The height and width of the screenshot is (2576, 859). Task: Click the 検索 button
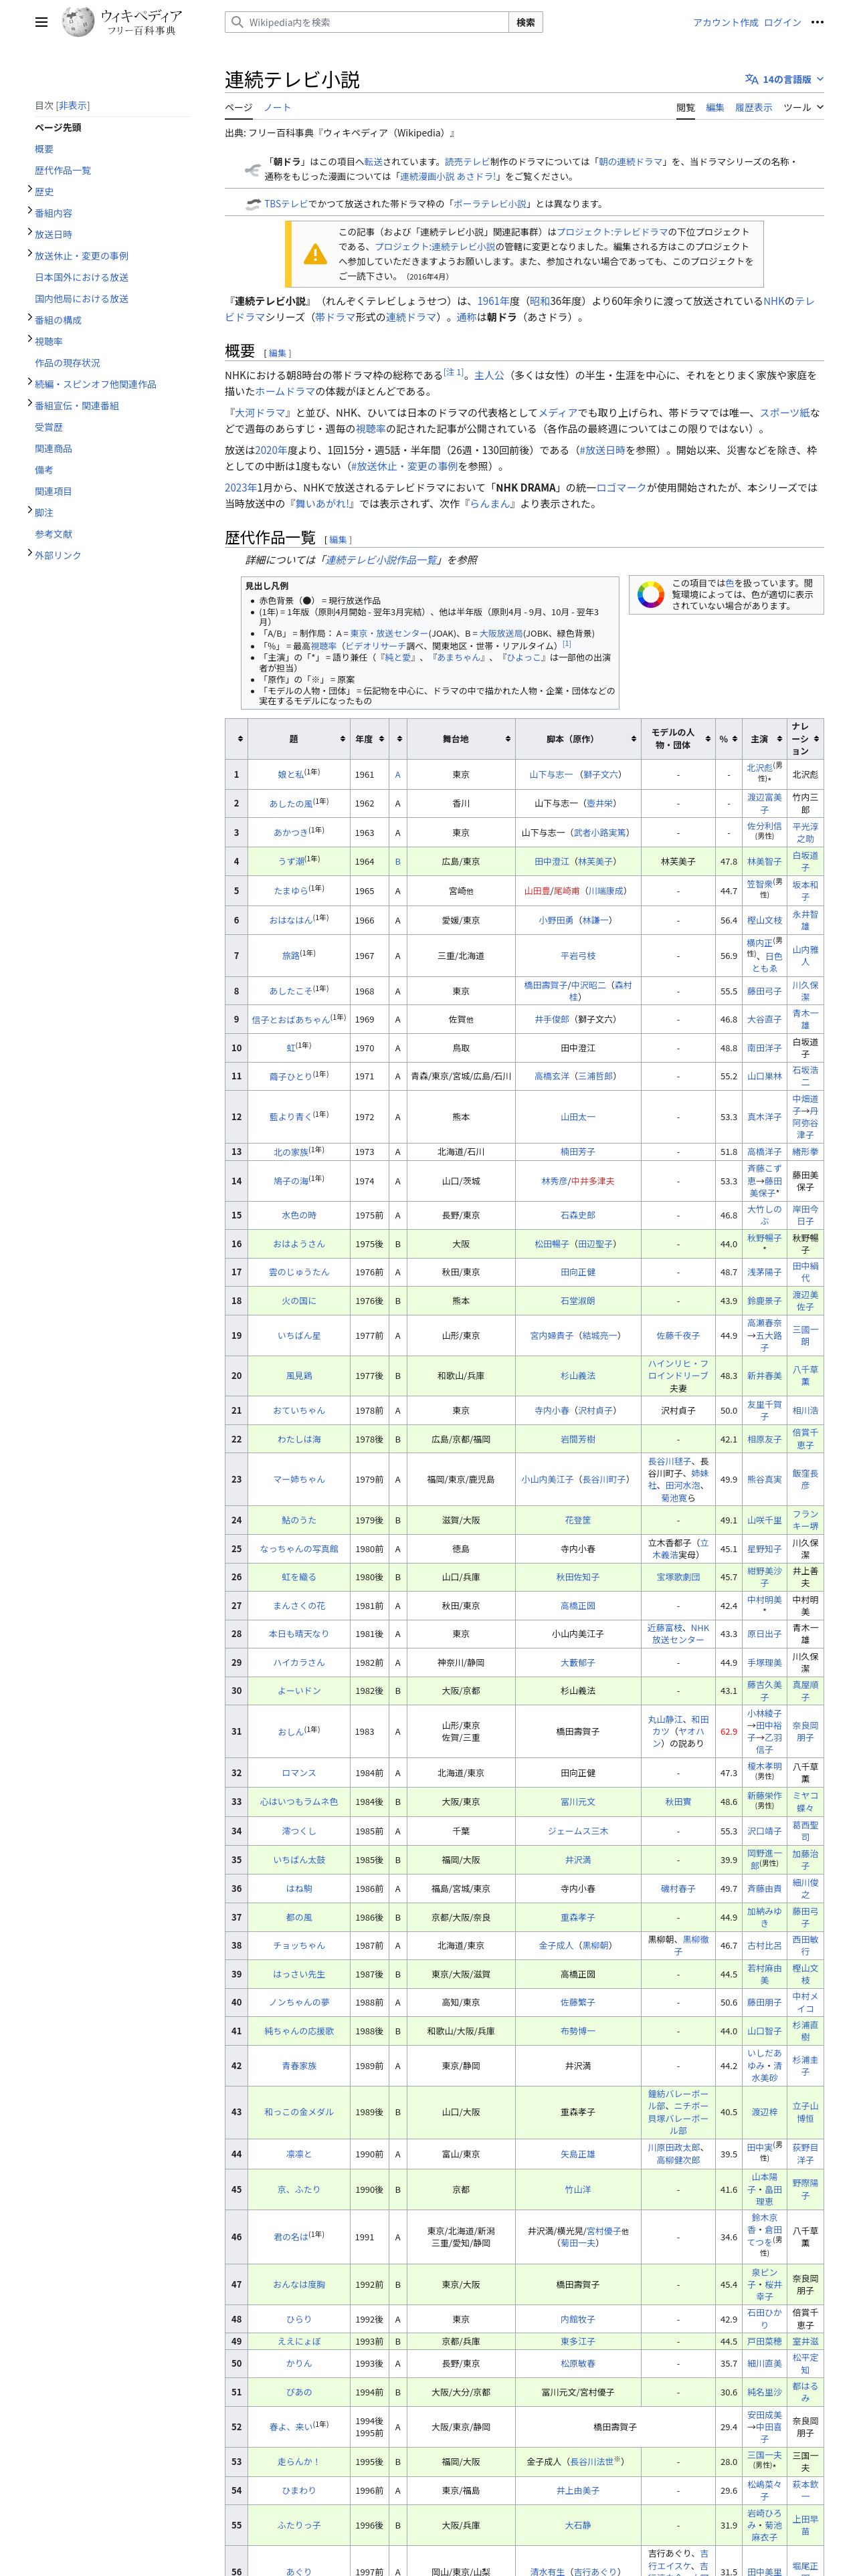pyautogui.click(x=526, y=22)
